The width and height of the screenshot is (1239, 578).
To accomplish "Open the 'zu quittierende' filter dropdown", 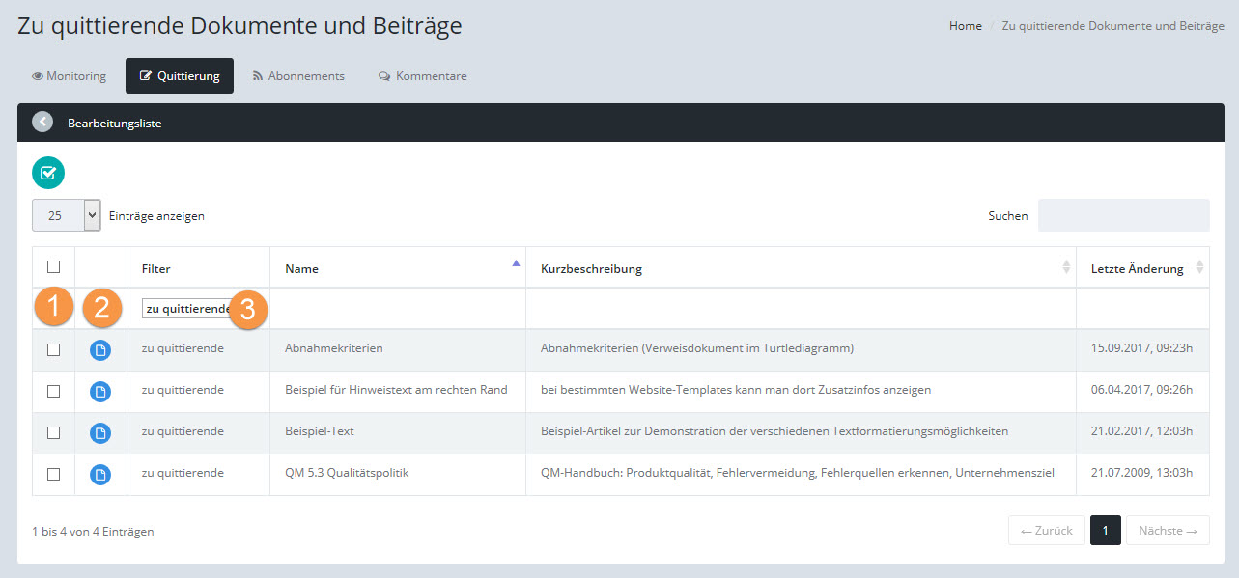I will (188, 309).
